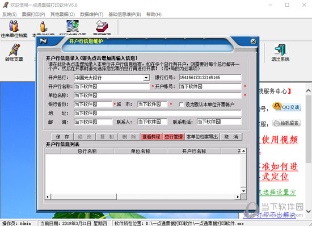The image size is (312, 226).
Task: Click the red 总行管理 button
Action: coord(174,137)
